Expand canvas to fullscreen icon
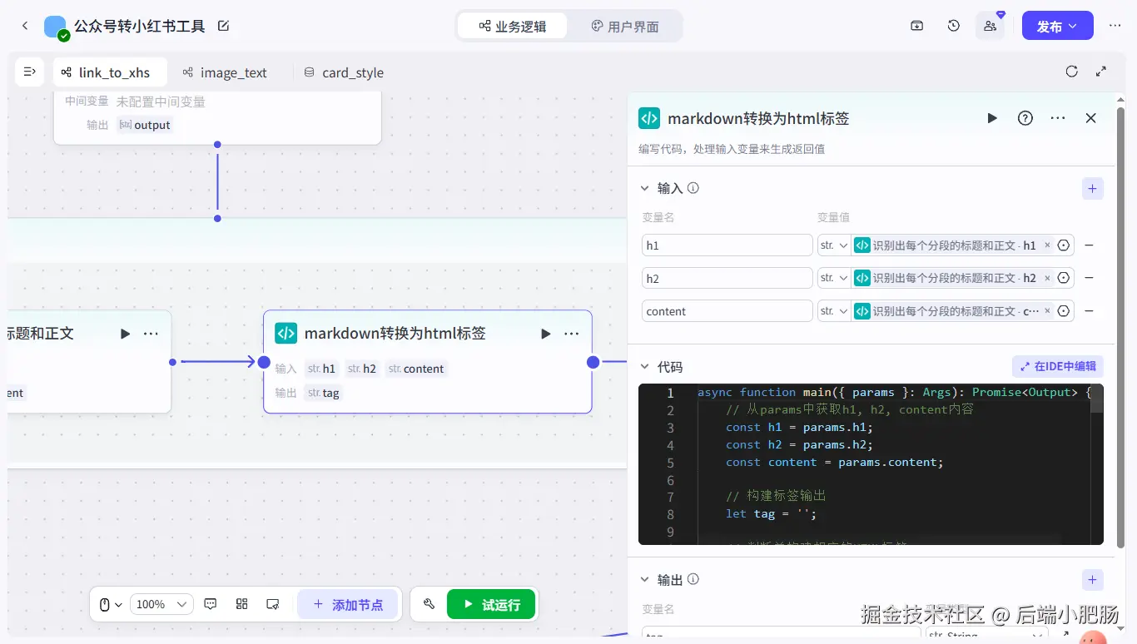Viewport: 1137px width, 644px height. [1101, 72]
